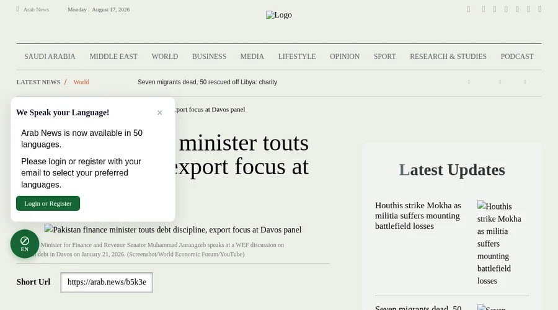558x310 pixels.
Task: Click the Login or Register button
Action: [x=48, y=203]
